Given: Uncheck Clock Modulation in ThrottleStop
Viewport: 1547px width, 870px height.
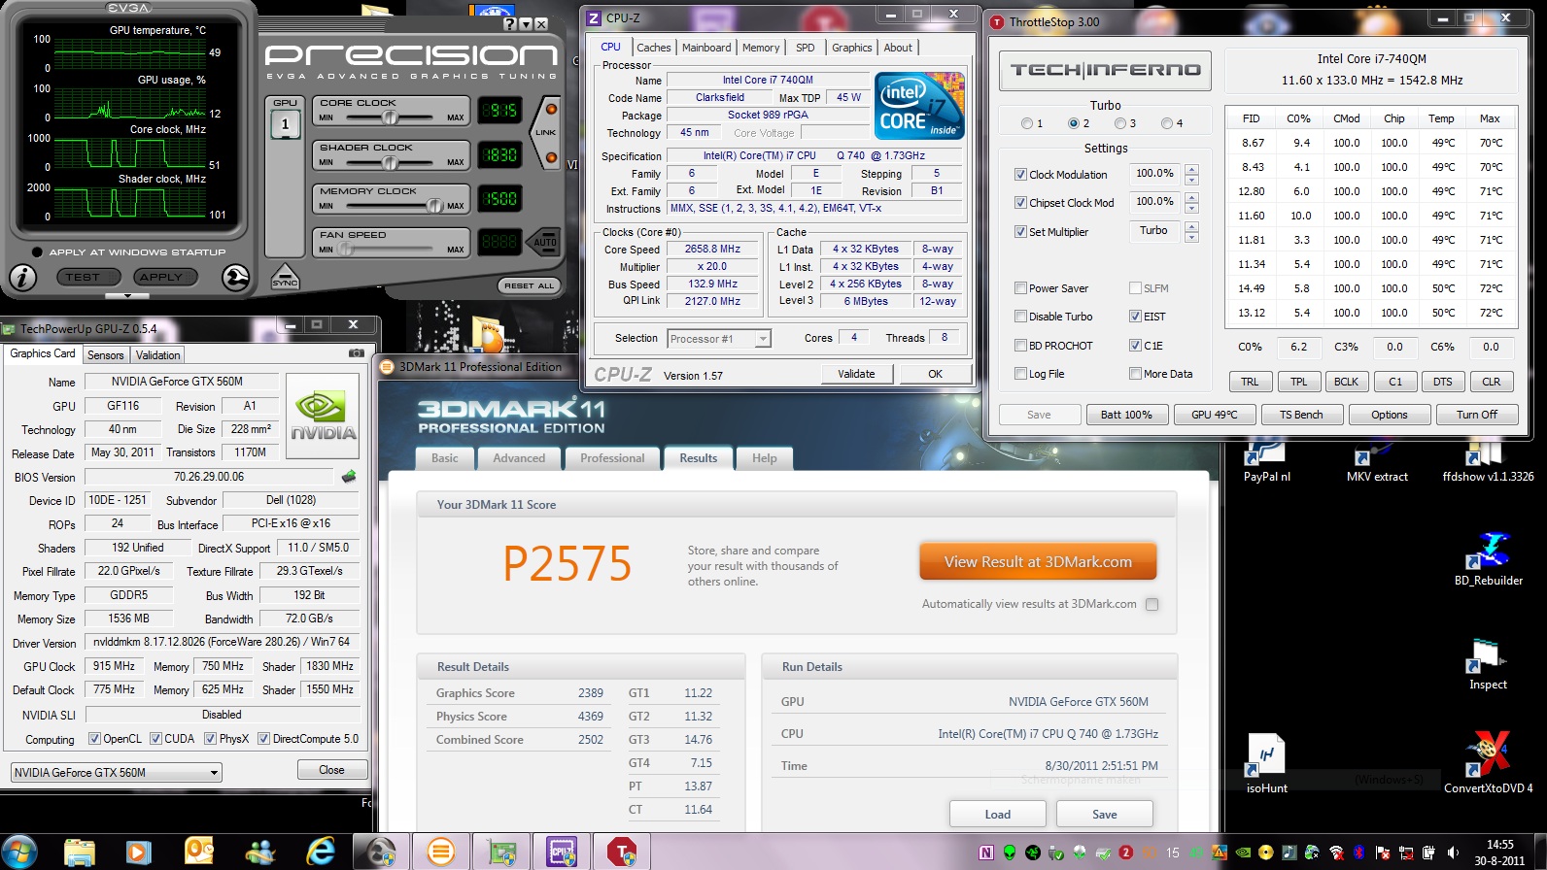Looking at the screenshot, I should [x=1020, y=175].
